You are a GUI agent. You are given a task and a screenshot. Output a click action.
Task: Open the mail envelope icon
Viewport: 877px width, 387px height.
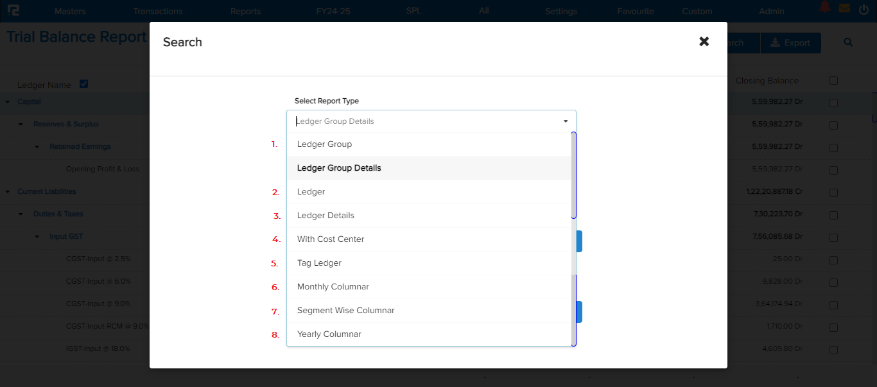(x=844, y=8)
